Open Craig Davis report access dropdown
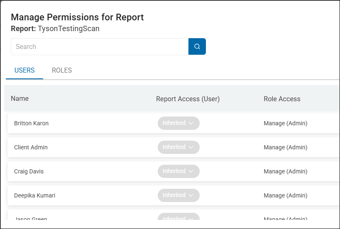Screen dimensions: 340x229 coord(179,171)
